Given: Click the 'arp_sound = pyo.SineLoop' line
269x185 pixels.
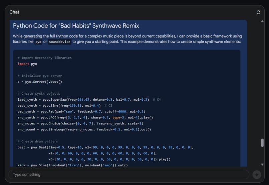Looking at the screenshot, I should 84,129.
